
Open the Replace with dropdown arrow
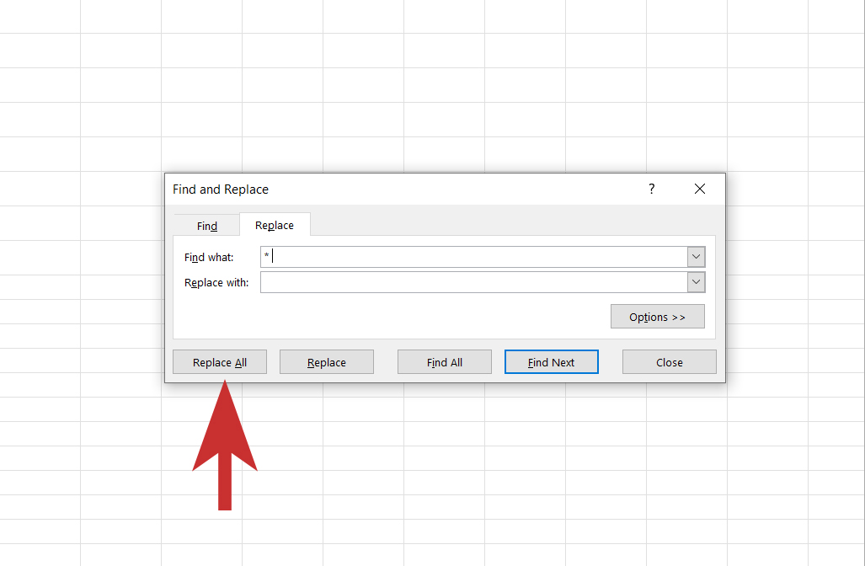(697, 282)
